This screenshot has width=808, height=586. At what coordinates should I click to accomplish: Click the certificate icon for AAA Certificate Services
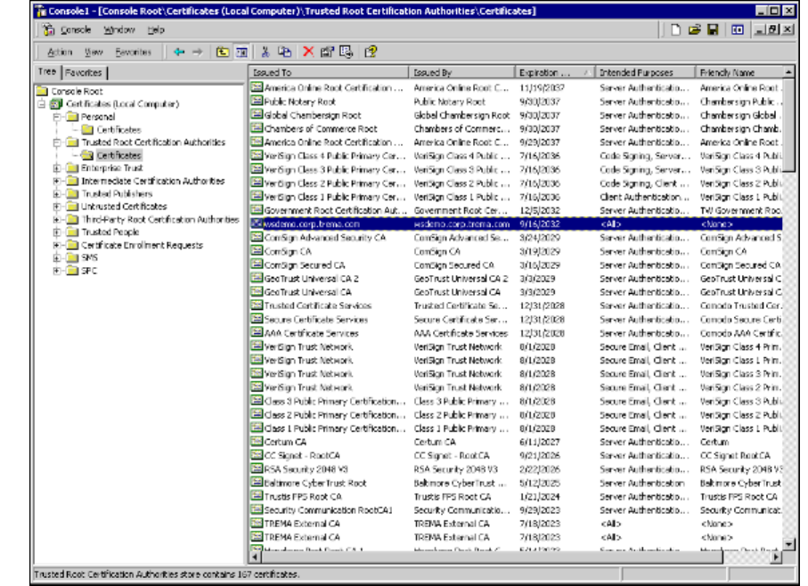257,333
